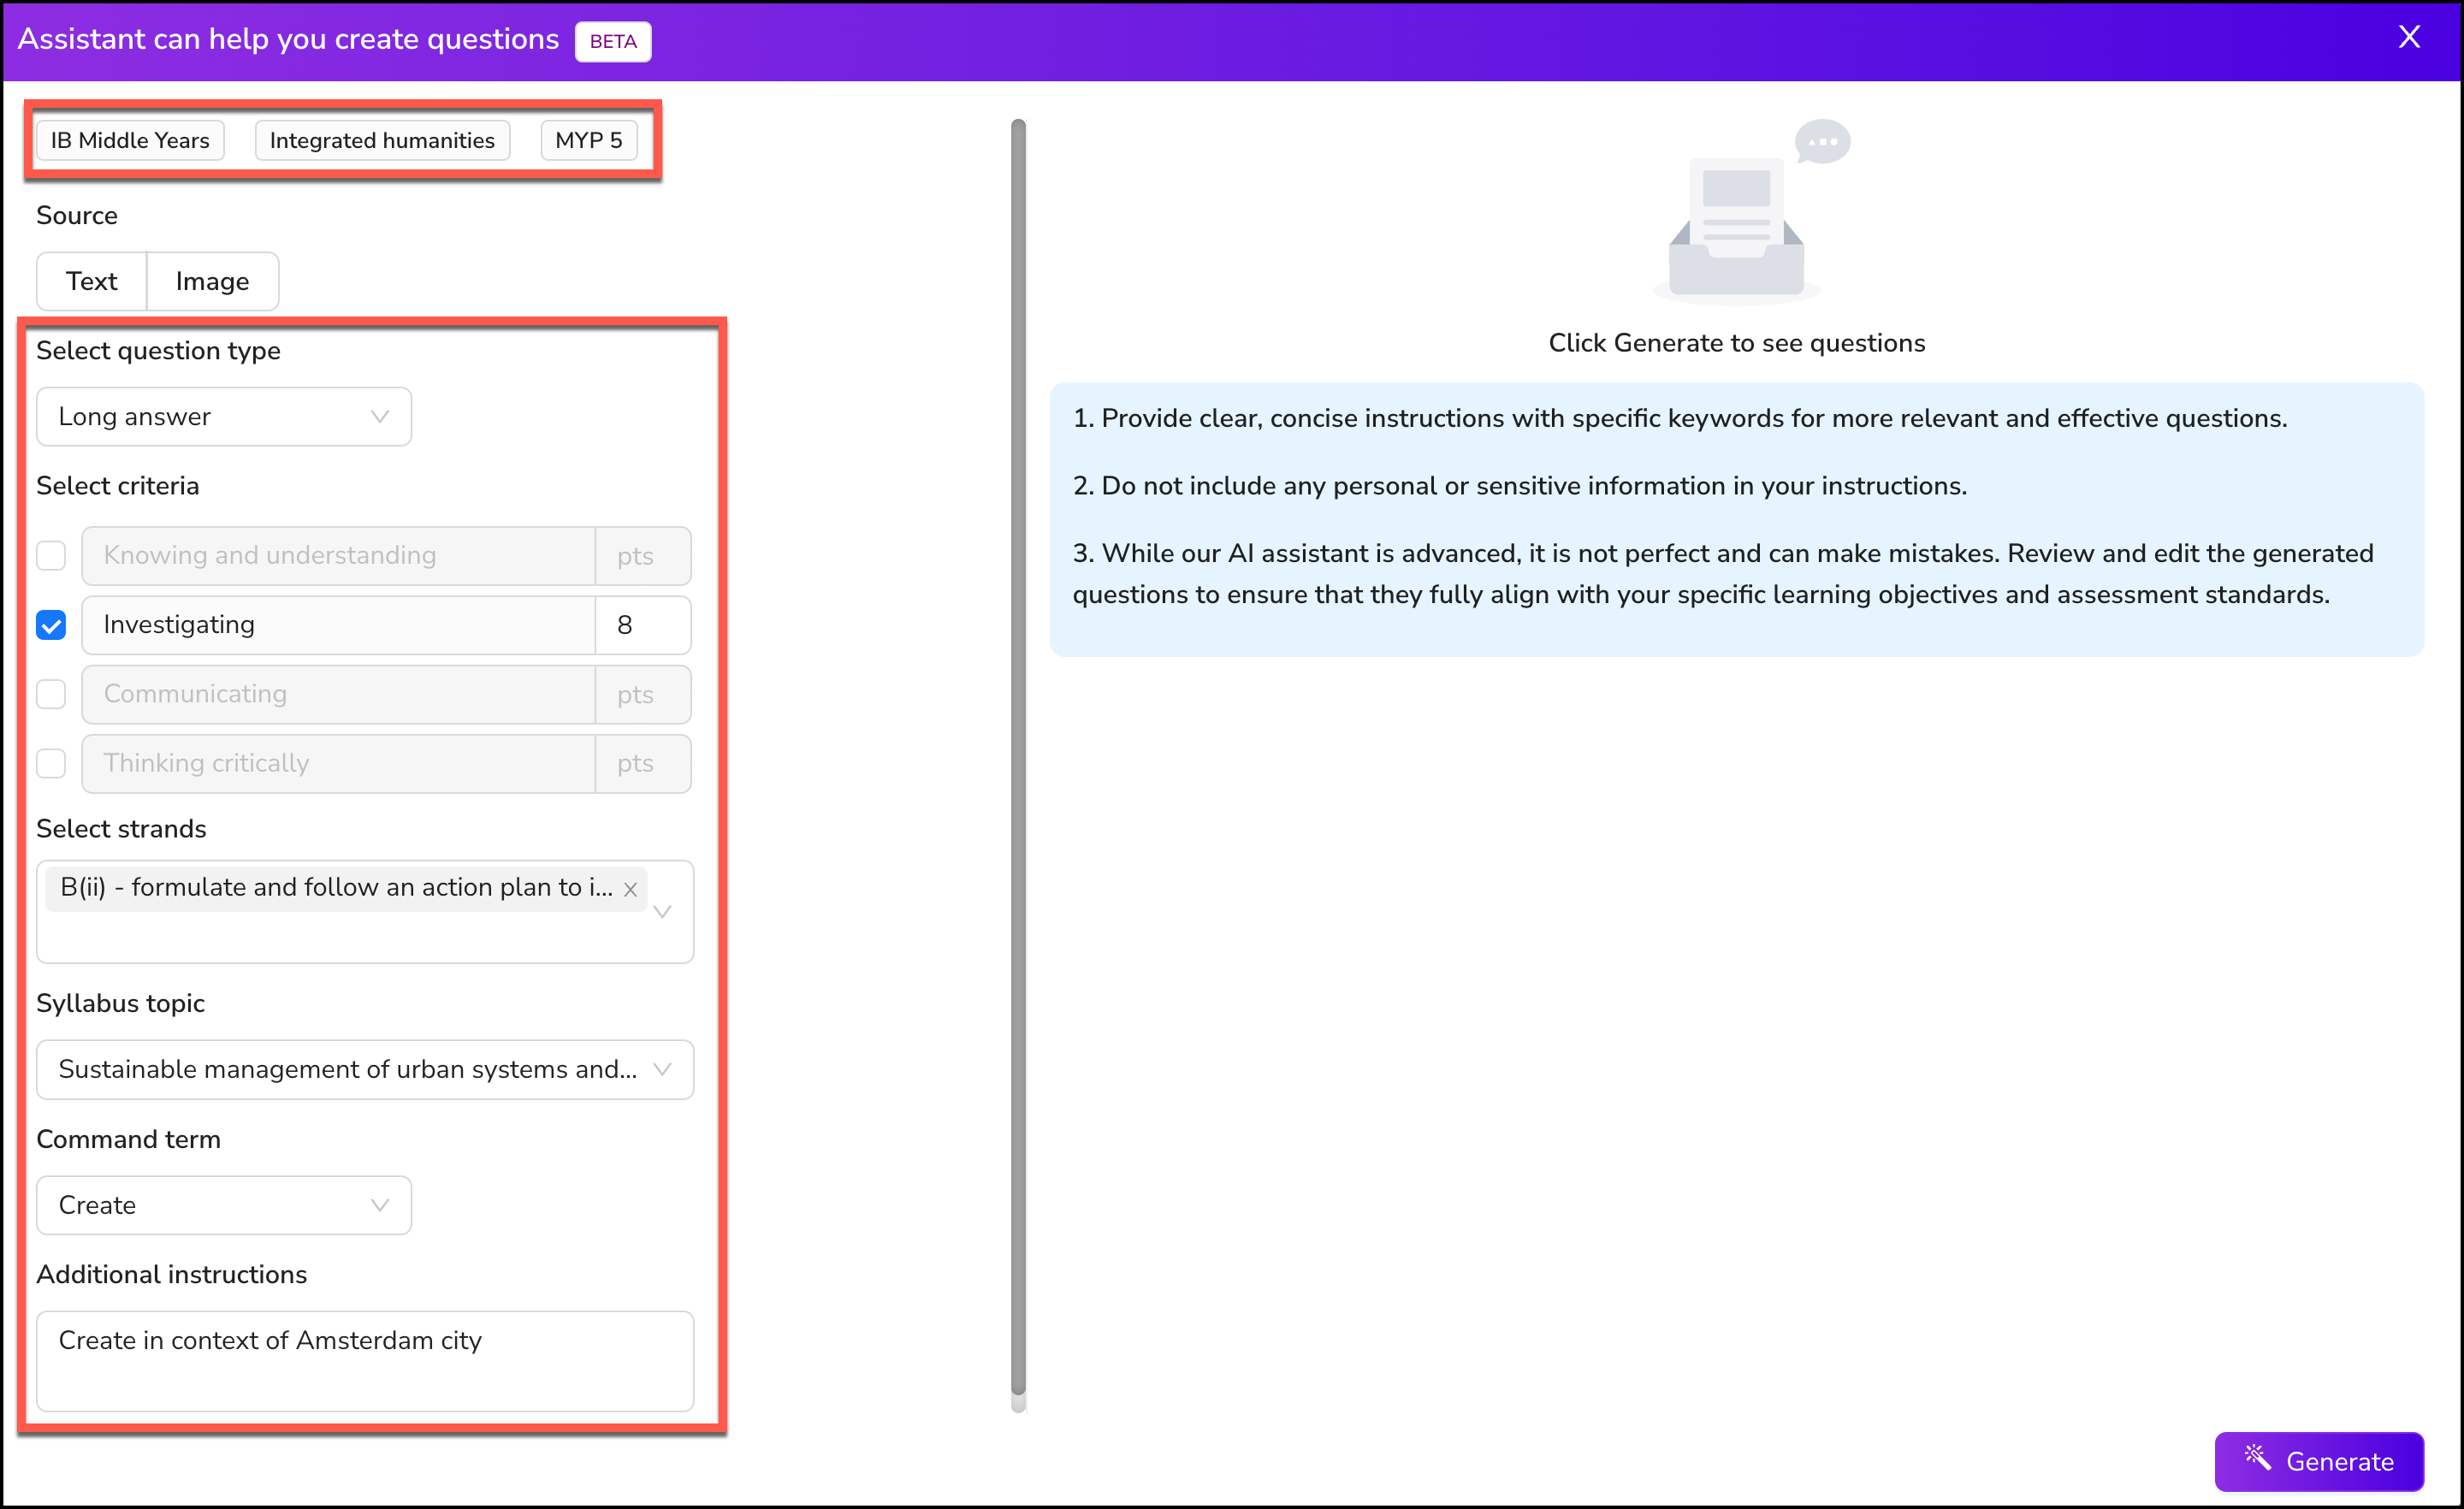
Task: Enable the Knowing and understanding criterion
Action: tap(51, 555)
